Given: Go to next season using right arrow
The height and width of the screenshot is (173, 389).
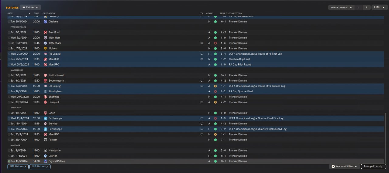Looking at the screenshot, I should tap(367, 7).
